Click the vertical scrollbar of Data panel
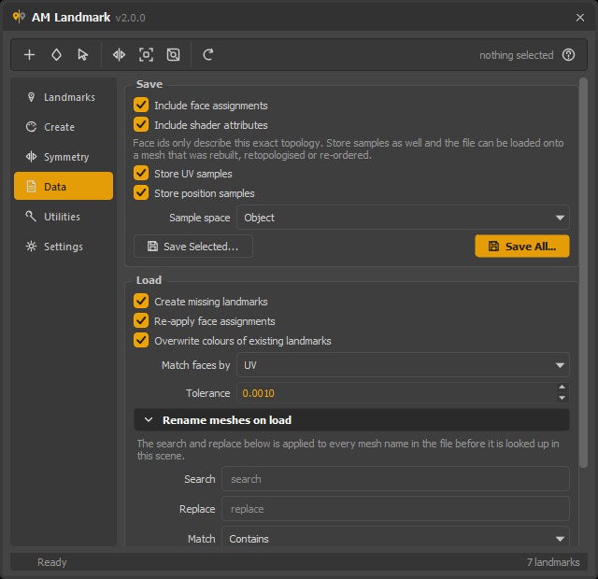 point(583,273)
